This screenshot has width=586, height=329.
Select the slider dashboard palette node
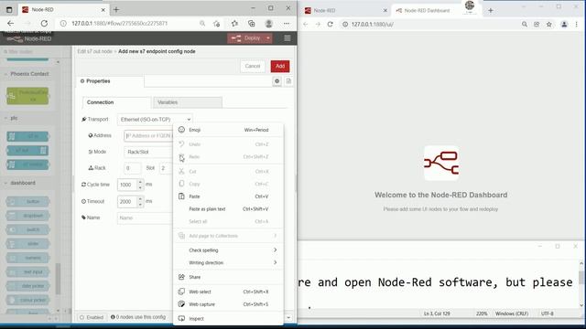coord(27,244)
